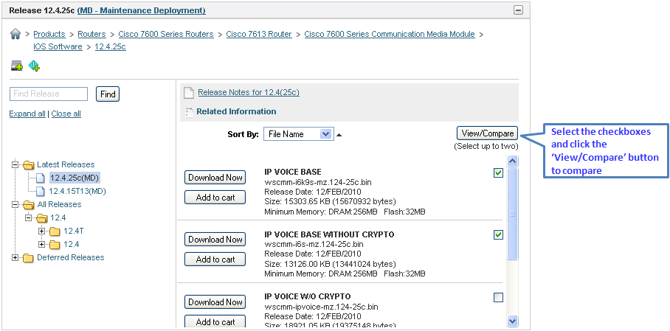This screenshot has width=670, height=331.
Task: Click the Latest Releases folder icon
Action: pos(29,165)
